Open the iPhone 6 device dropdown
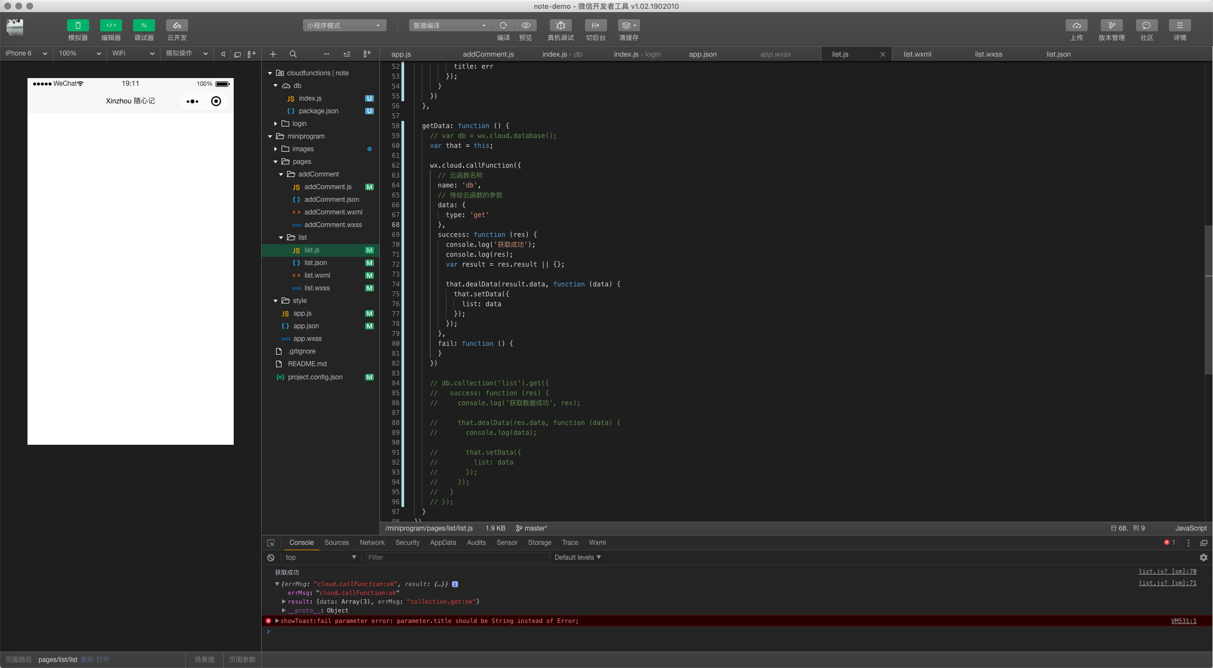Image resolution: width=1213 pixels, height=668 pixels. pyautogui.click(x=26, y=53)
